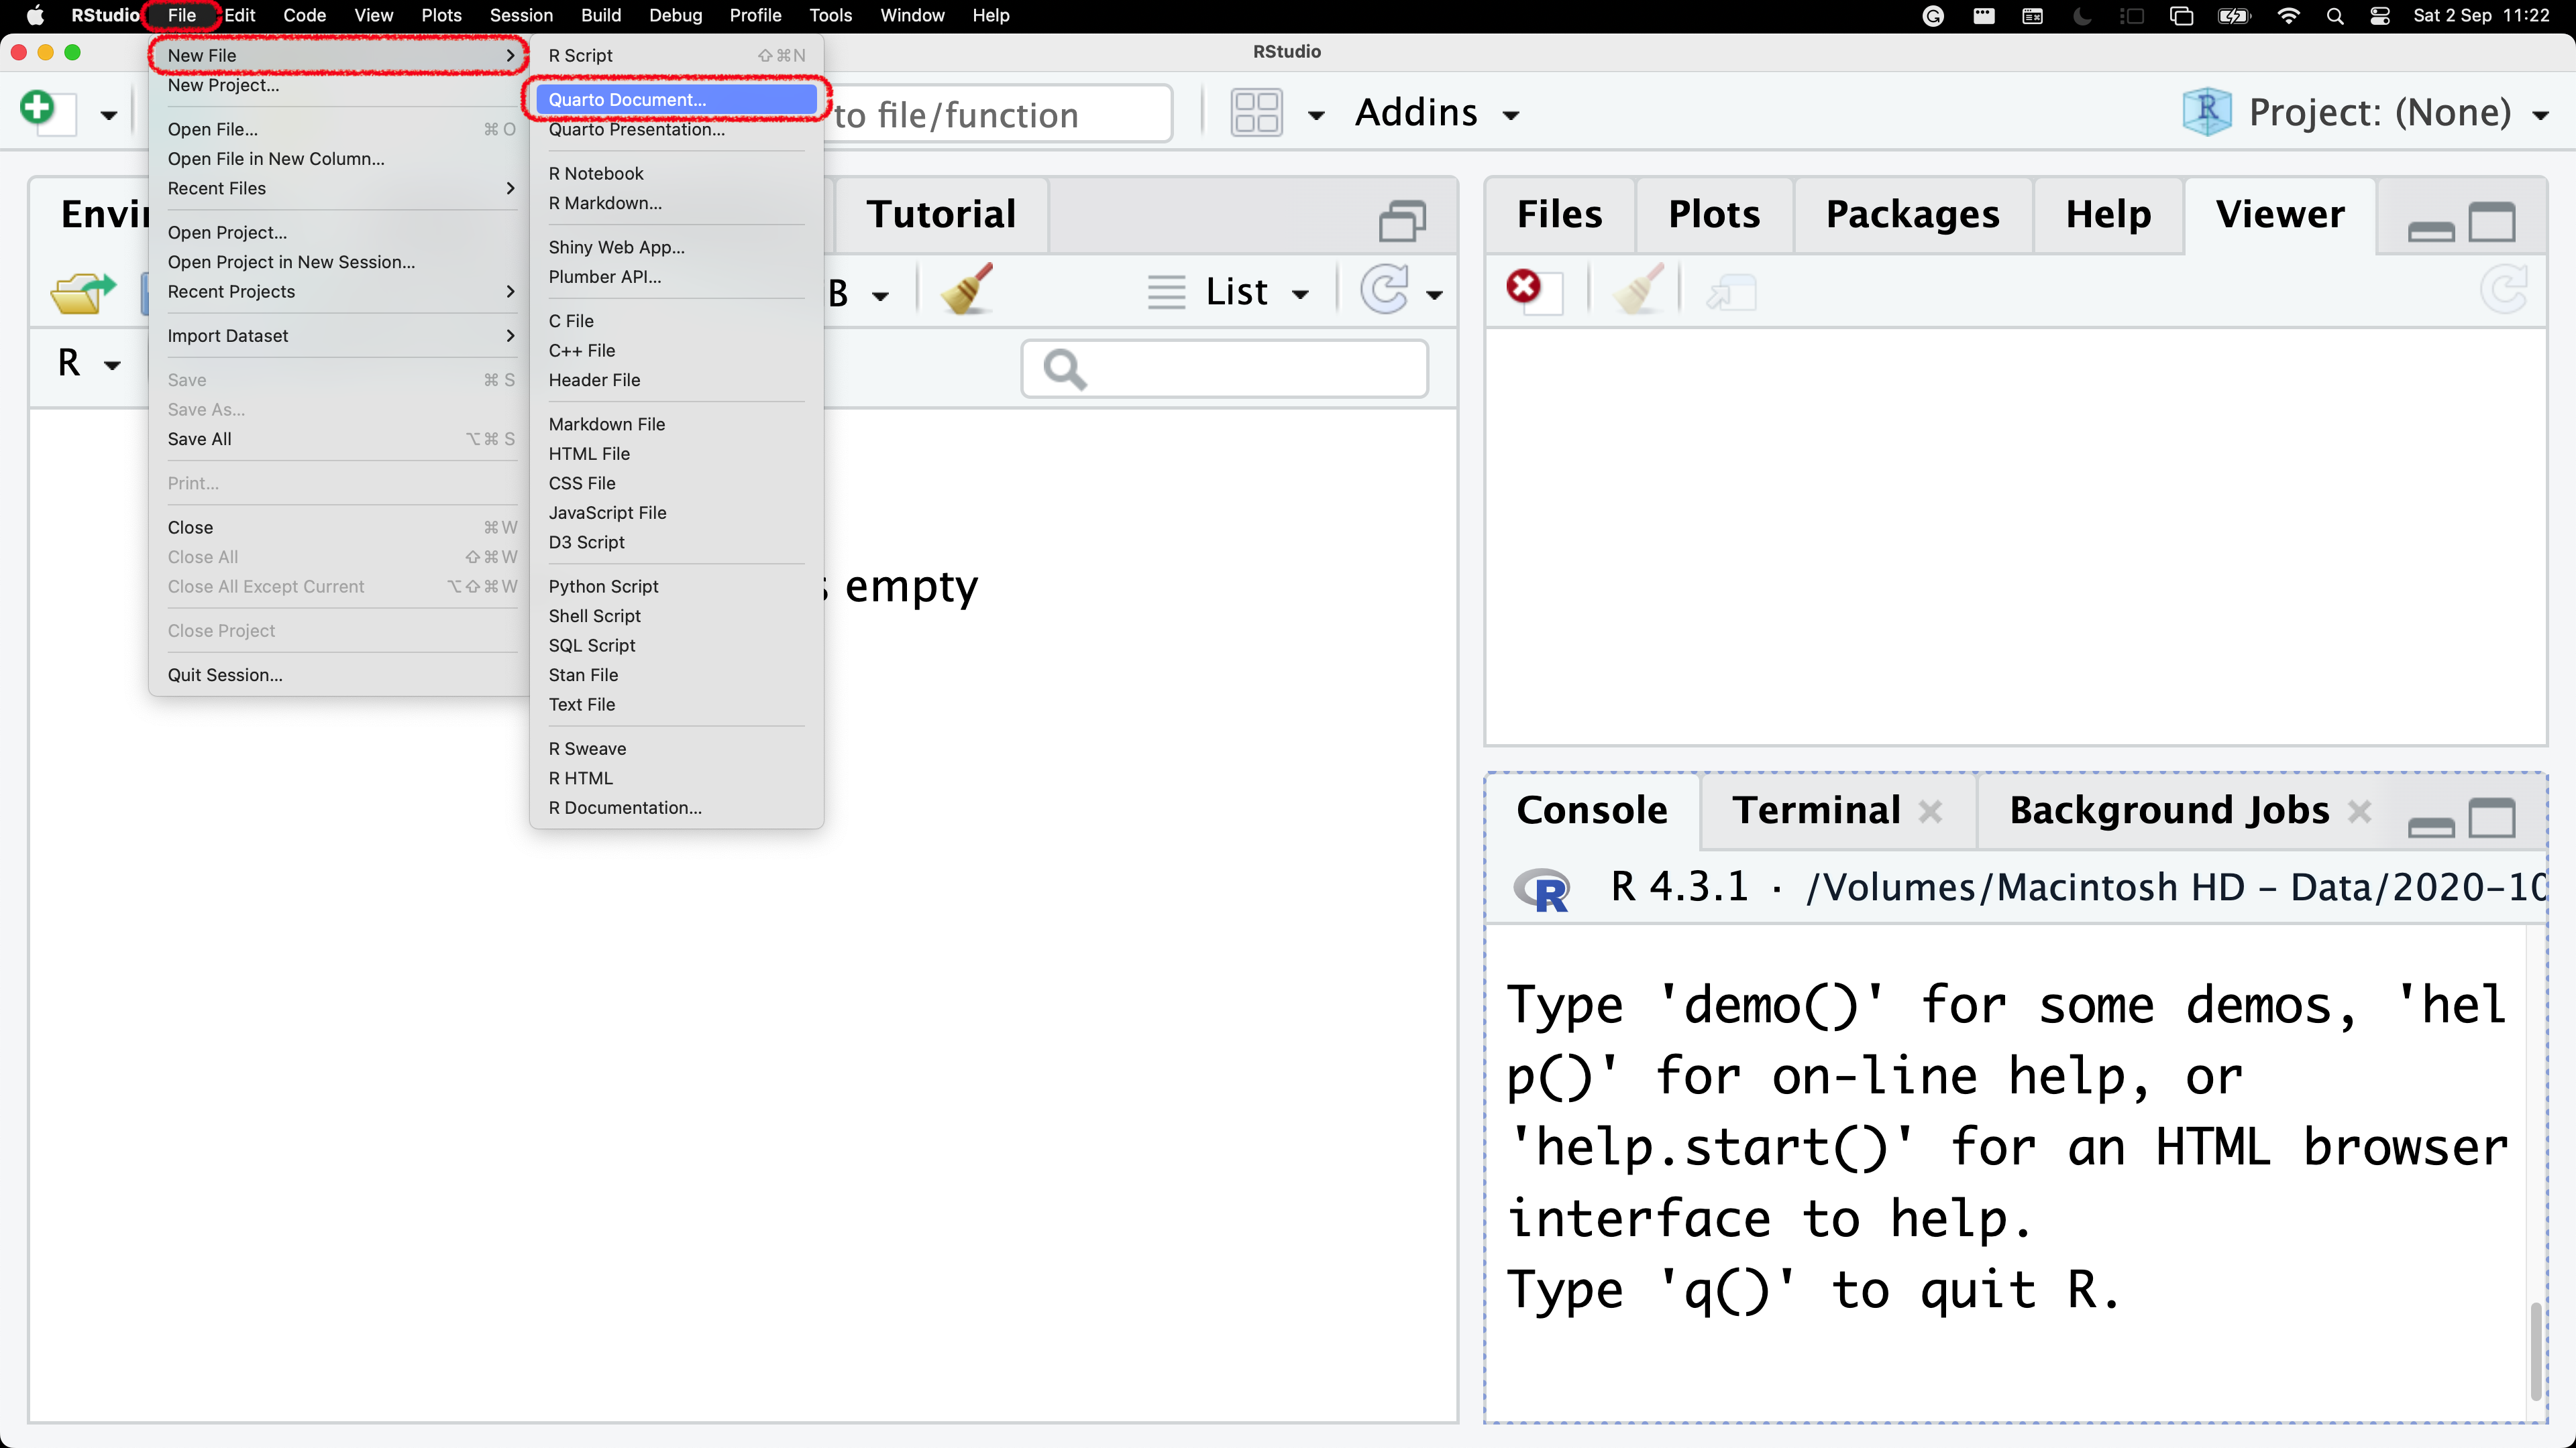Switch to the Terminal tab
Viewport: 2576px width, 1448px height.
[1815, 810]
